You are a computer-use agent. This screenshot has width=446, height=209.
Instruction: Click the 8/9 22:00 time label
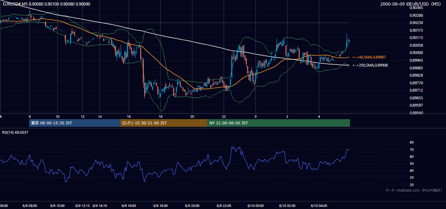coord(224,206)
